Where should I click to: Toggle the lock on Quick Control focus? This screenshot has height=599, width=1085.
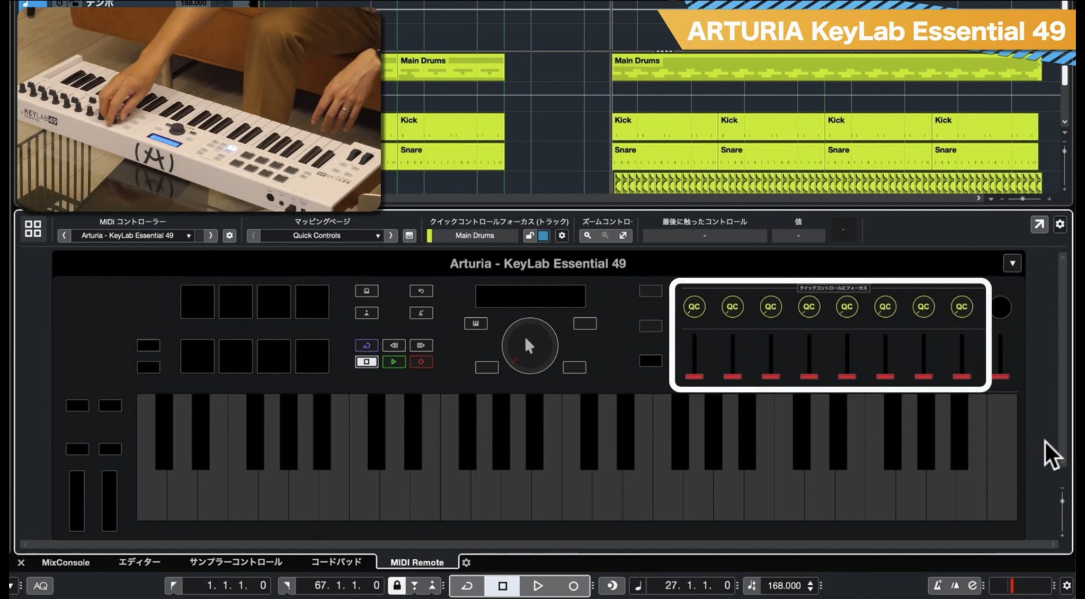[531, 236]
